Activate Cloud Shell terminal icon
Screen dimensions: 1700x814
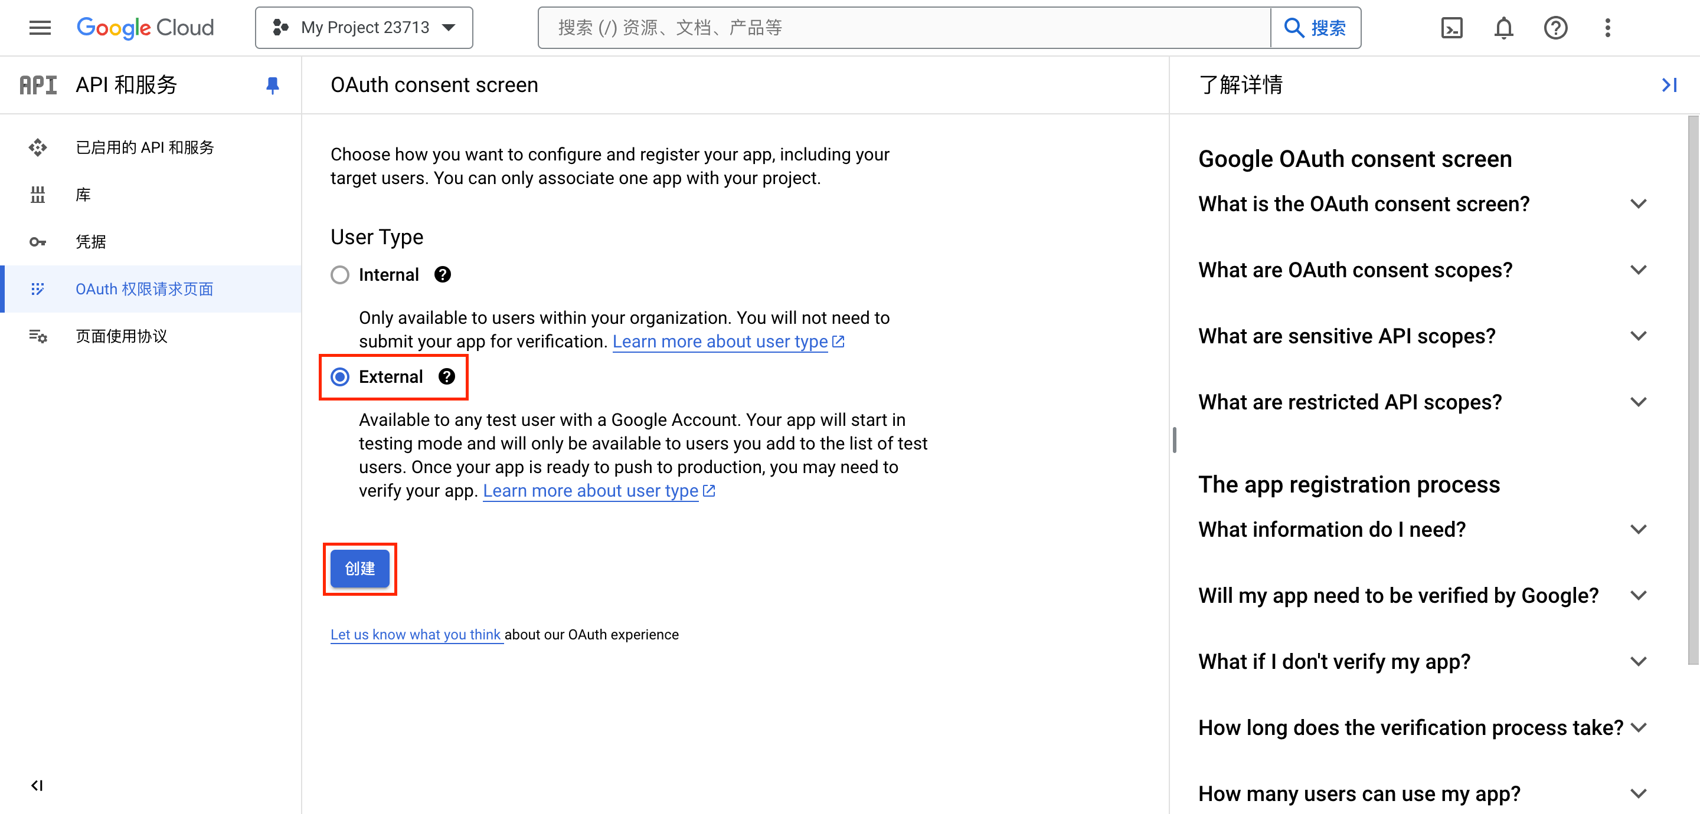pyautogui.click(x=1451, y=28)
